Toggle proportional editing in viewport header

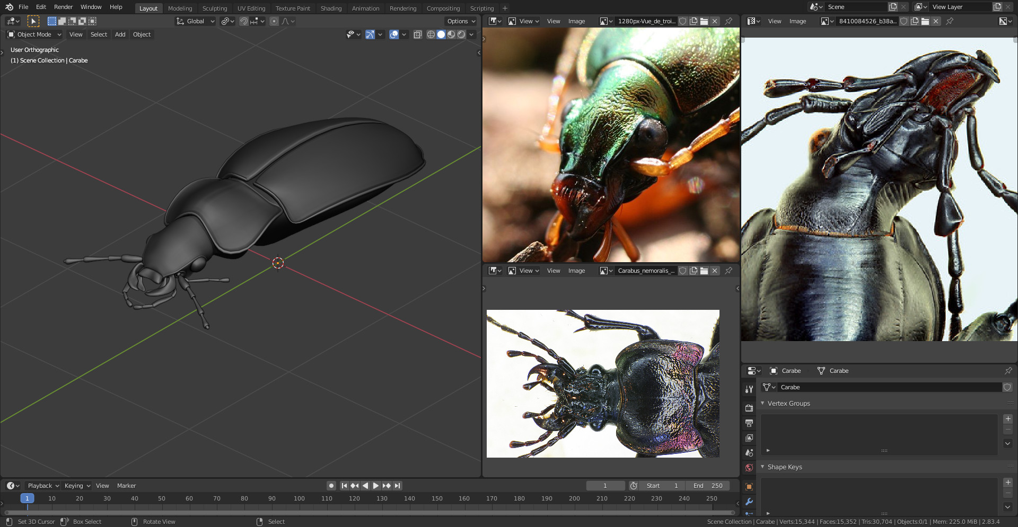pyautogui.click(x=274, y=21)
